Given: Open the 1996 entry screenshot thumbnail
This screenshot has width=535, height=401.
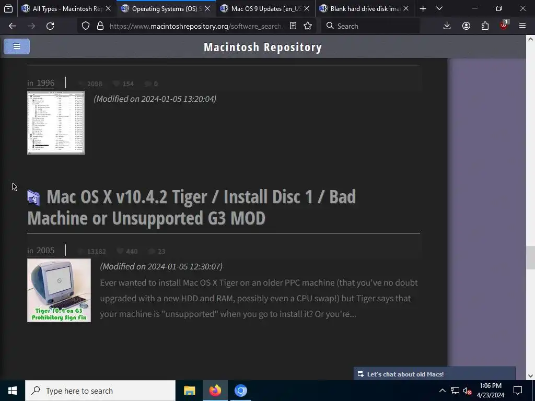Looking at the screenshot, I should (x=56, y=123).
